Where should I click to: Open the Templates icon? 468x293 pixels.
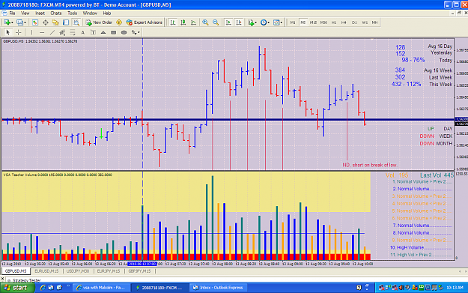[x=276, y=22]
